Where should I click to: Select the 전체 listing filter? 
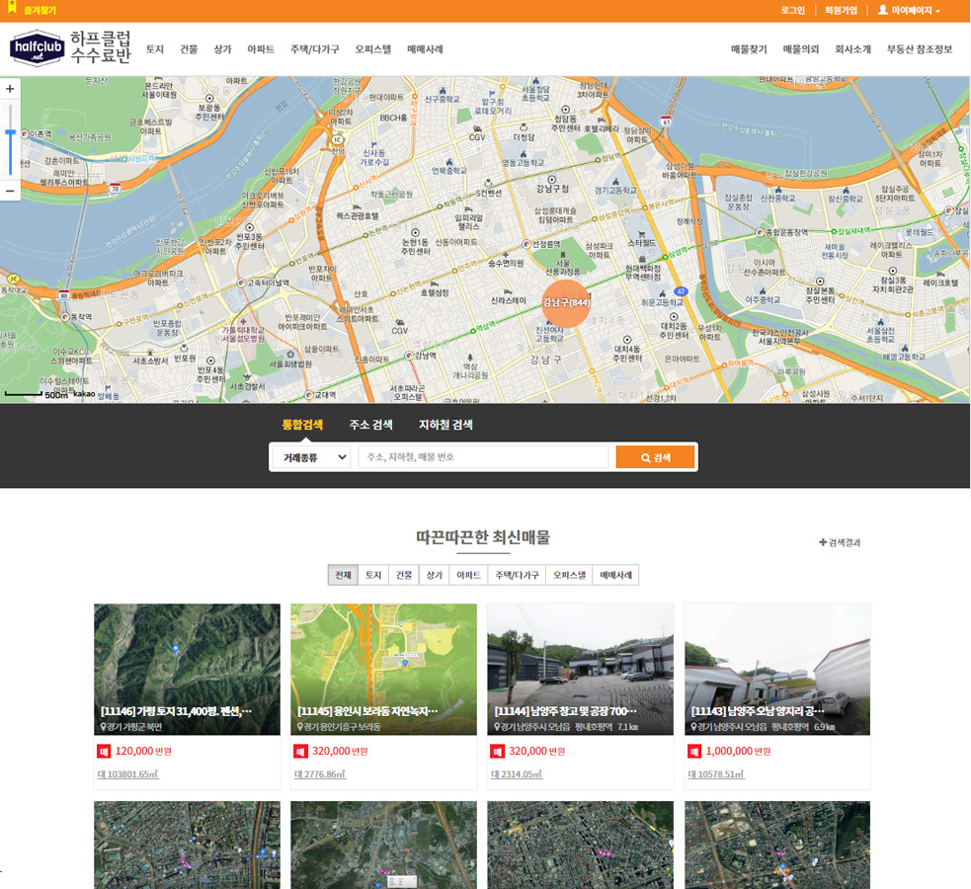pyautogui.click(x=343, y=575)
